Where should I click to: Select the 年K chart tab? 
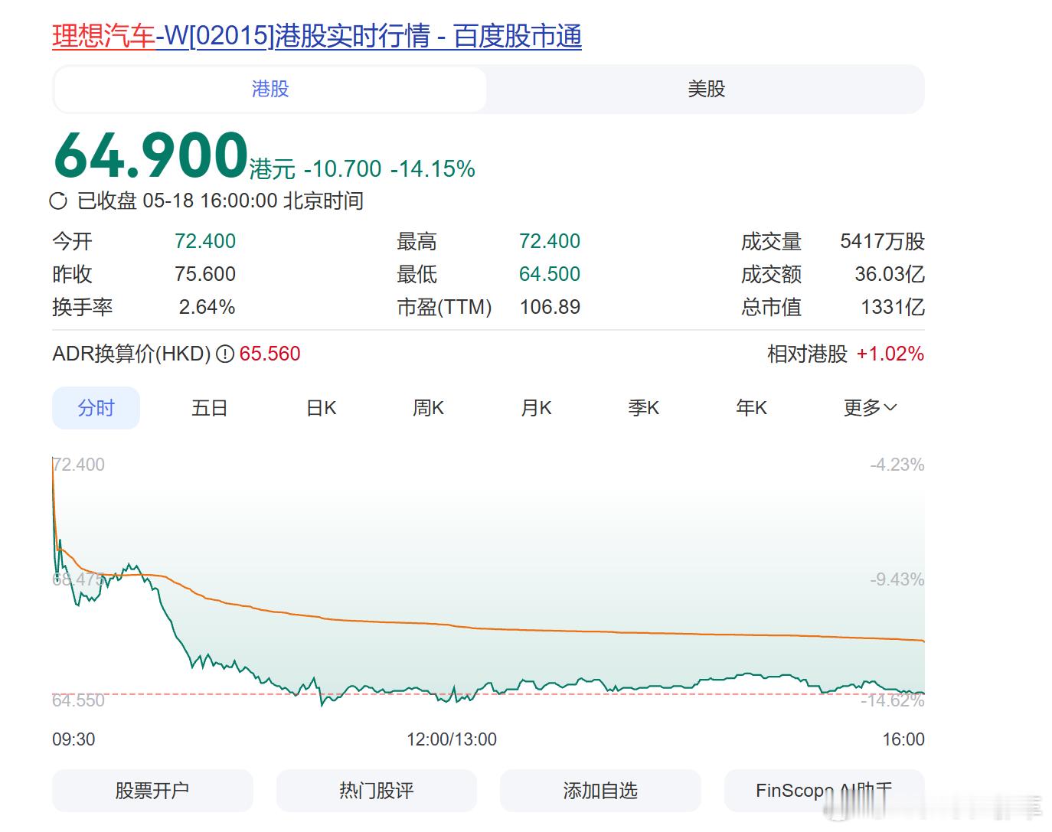(751, 408)
